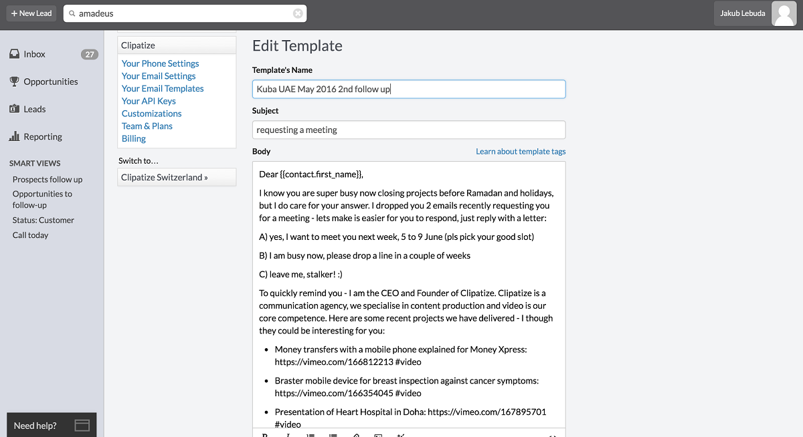Click the user avatar picture
The width and height of the screenshot is (803, 437).
tap(784, 13)
